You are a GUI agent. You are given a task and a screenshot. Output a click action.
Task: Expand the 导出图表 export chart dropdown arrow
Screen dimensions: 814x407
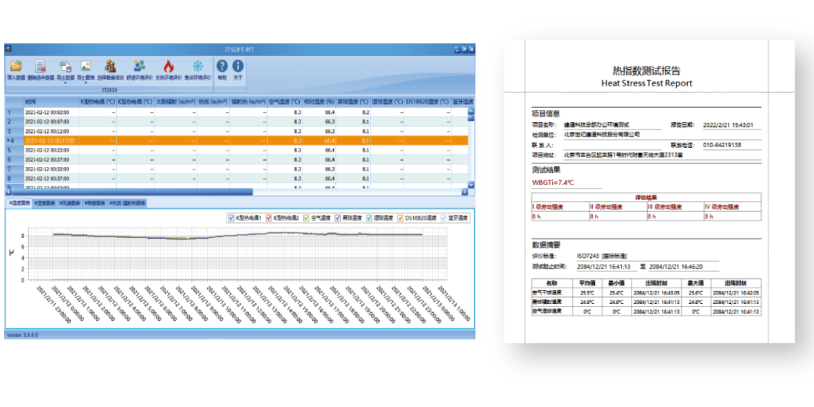pyautogui.click(x=85, y=83)
